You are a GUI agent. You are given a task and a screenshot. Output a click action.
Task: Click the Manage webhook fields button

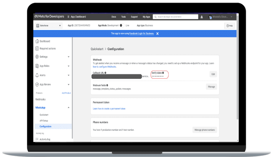tap(211, 87)
